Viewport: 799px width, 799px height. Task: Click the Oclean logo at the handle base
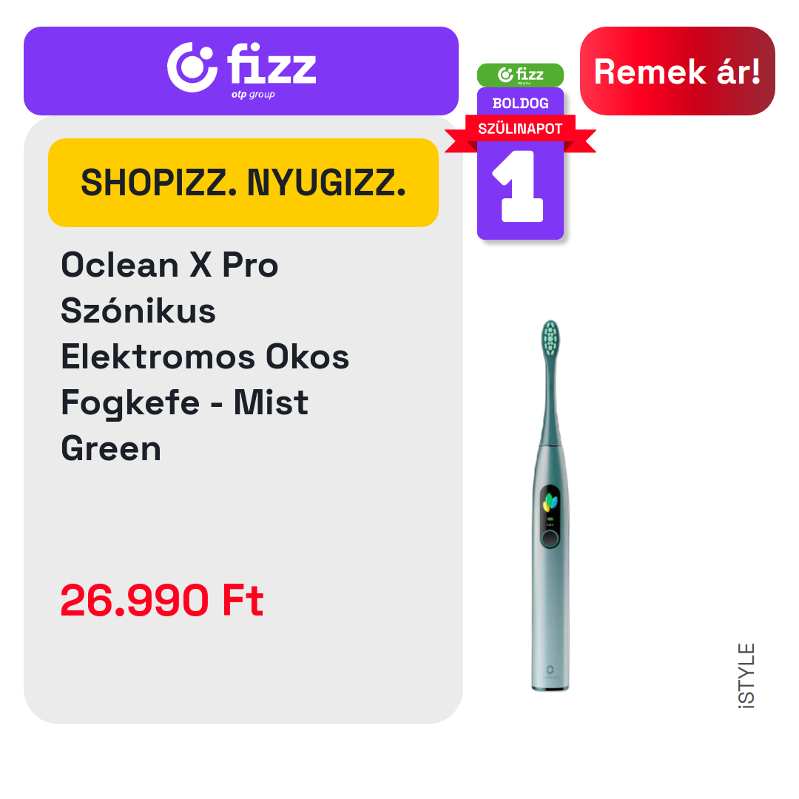(550, 672)
